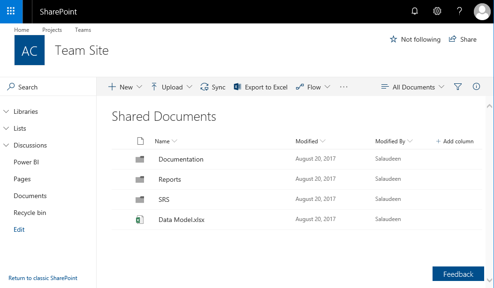494x288 pixels.
Task: Open the Data Model.xlsx Excel file
Action: pyautogui.click(x=182, y=219)
